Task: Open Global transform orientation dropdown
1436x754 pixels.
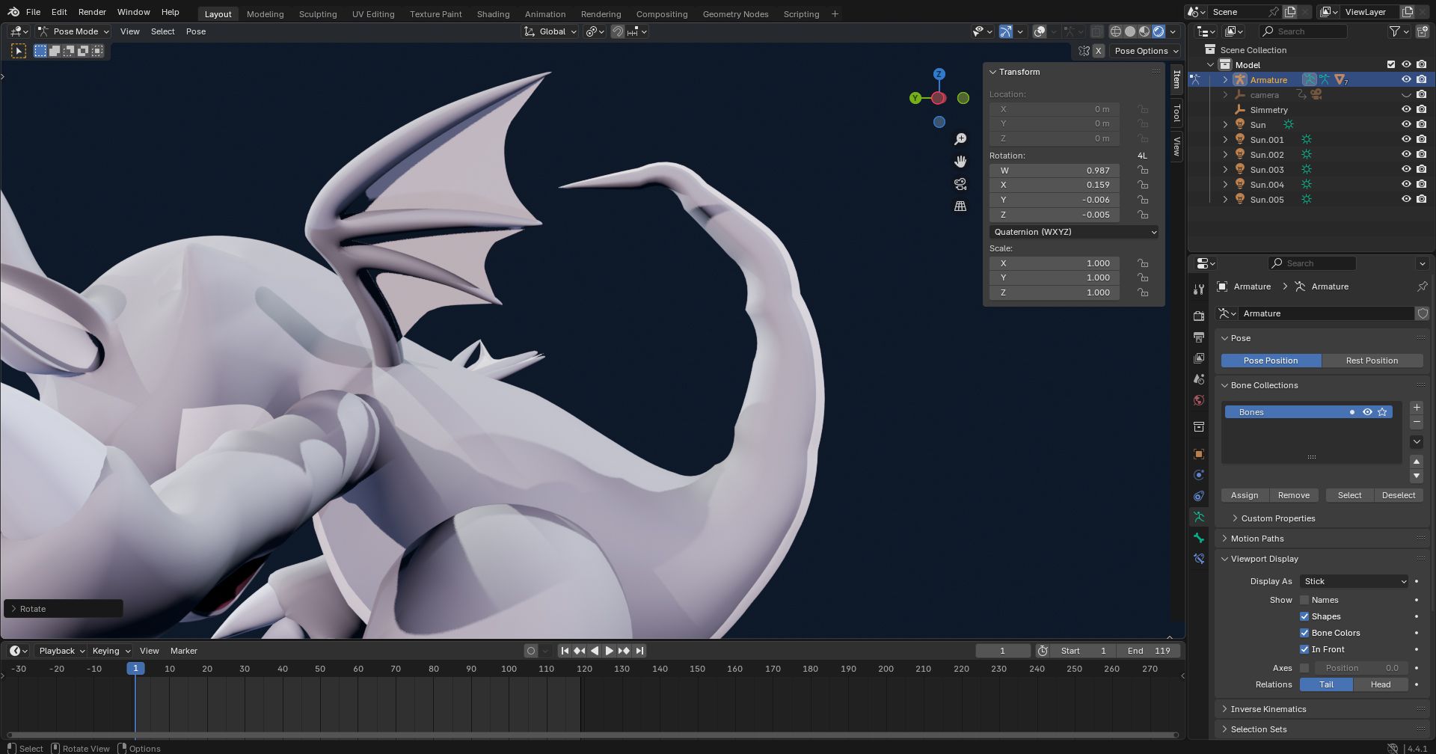Action: [x=551, y=31]
